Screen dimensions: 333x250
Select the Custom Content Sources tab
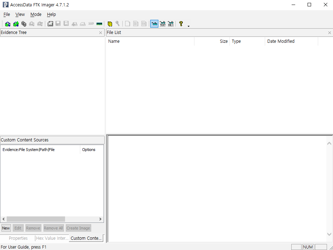coord(86,238)
